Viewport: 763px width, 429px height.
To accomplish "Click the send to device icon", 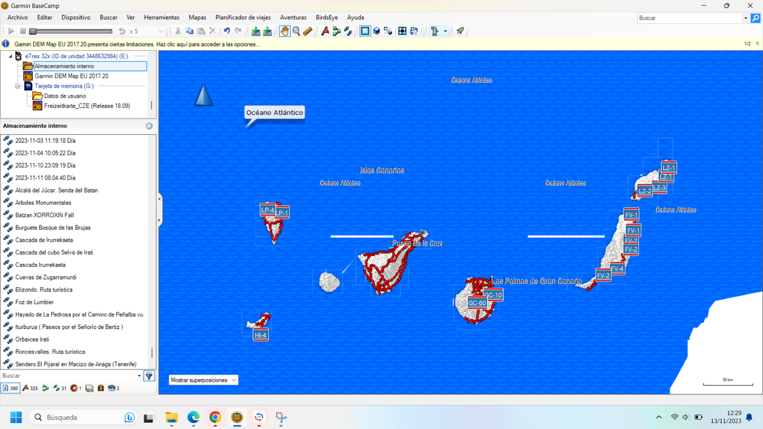I will pyautogui.click(x=268, y=31).
